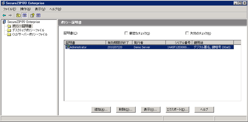Screen dimensions: 248x122
Task: Click the SecureZIP(R) Enterprise root node icon
Action: [4, 22]
